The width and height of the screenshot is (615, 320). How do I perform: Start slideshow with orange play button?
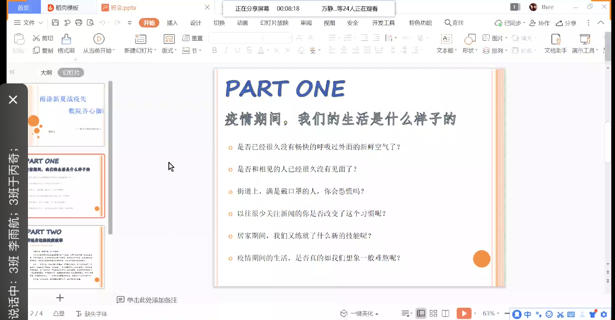point(464,313)
